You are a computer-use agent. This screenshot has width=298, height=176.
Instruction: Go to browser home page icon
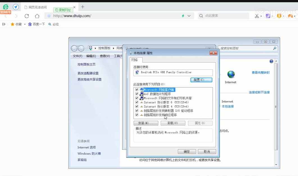pyautogui.click(x=37, y=16)
